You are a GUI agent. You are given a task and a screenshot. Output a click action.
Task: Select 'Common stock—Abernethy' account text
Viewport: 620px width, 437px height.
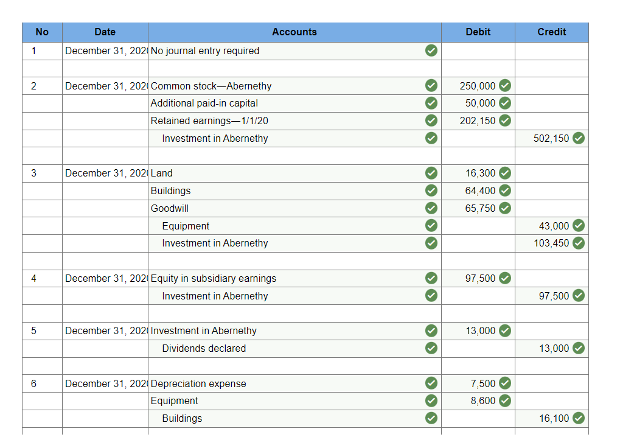[x=211, y=86]
